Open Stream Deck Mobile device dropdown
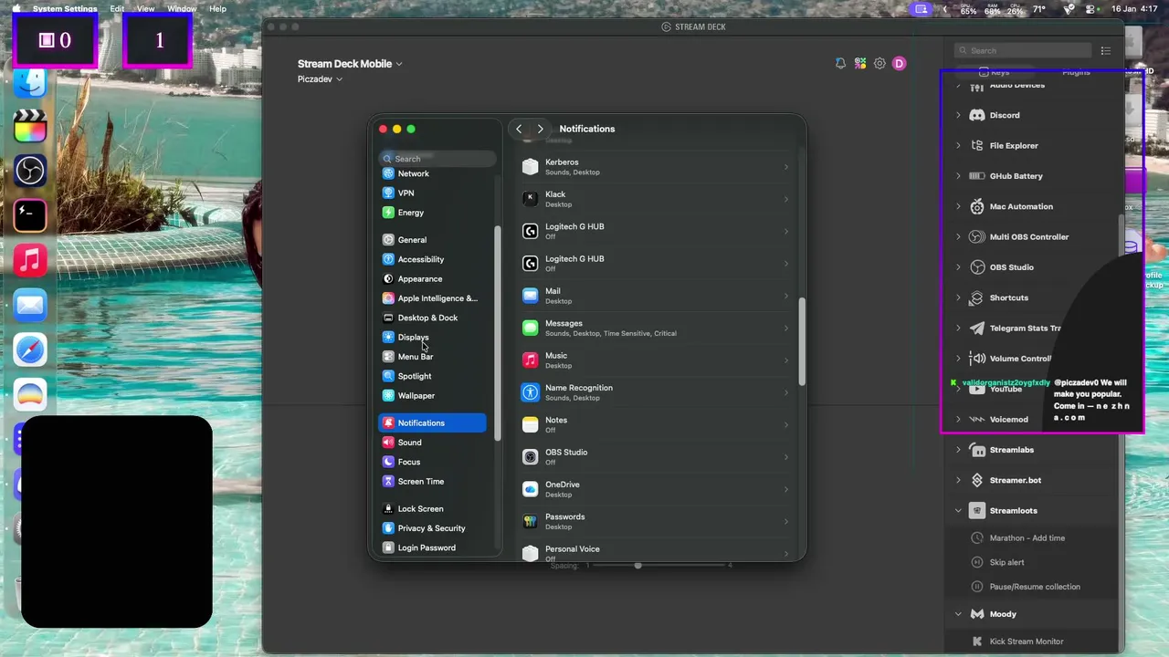 tap(350, 64)
